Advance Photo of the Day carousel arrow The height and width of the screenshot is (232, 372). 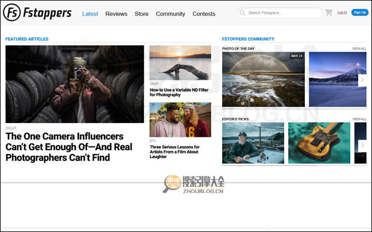[362, 80]
